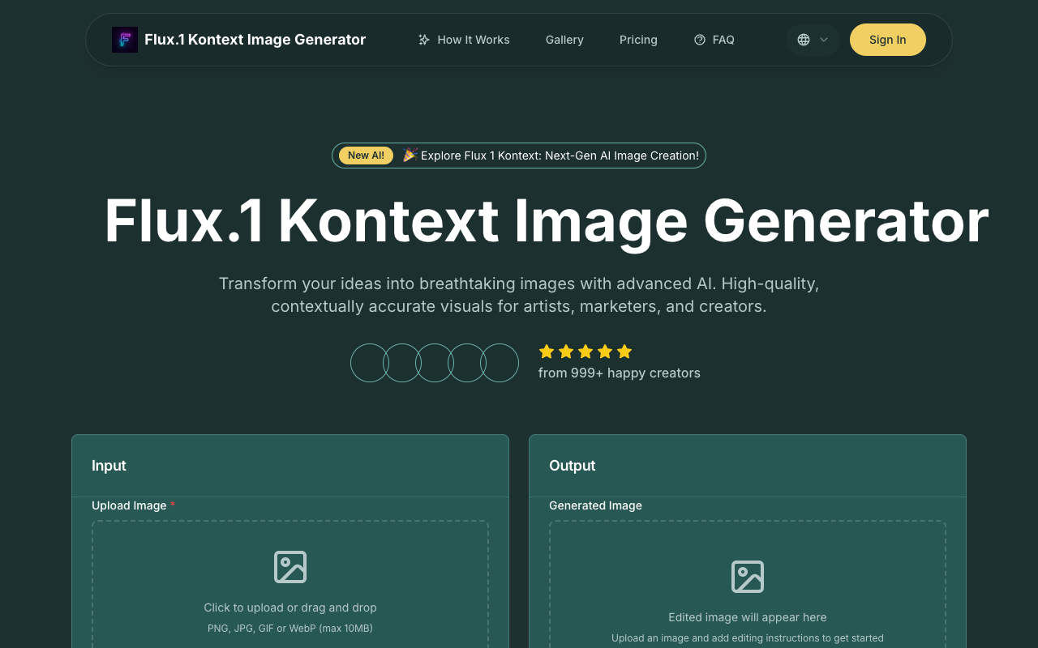Click the first star rating icon

pyautogui.click(x=547, y=352)
